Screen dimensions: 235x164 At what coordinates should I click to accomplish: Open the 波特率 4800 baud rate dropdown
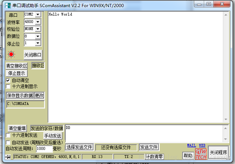[x=38, y=22]
